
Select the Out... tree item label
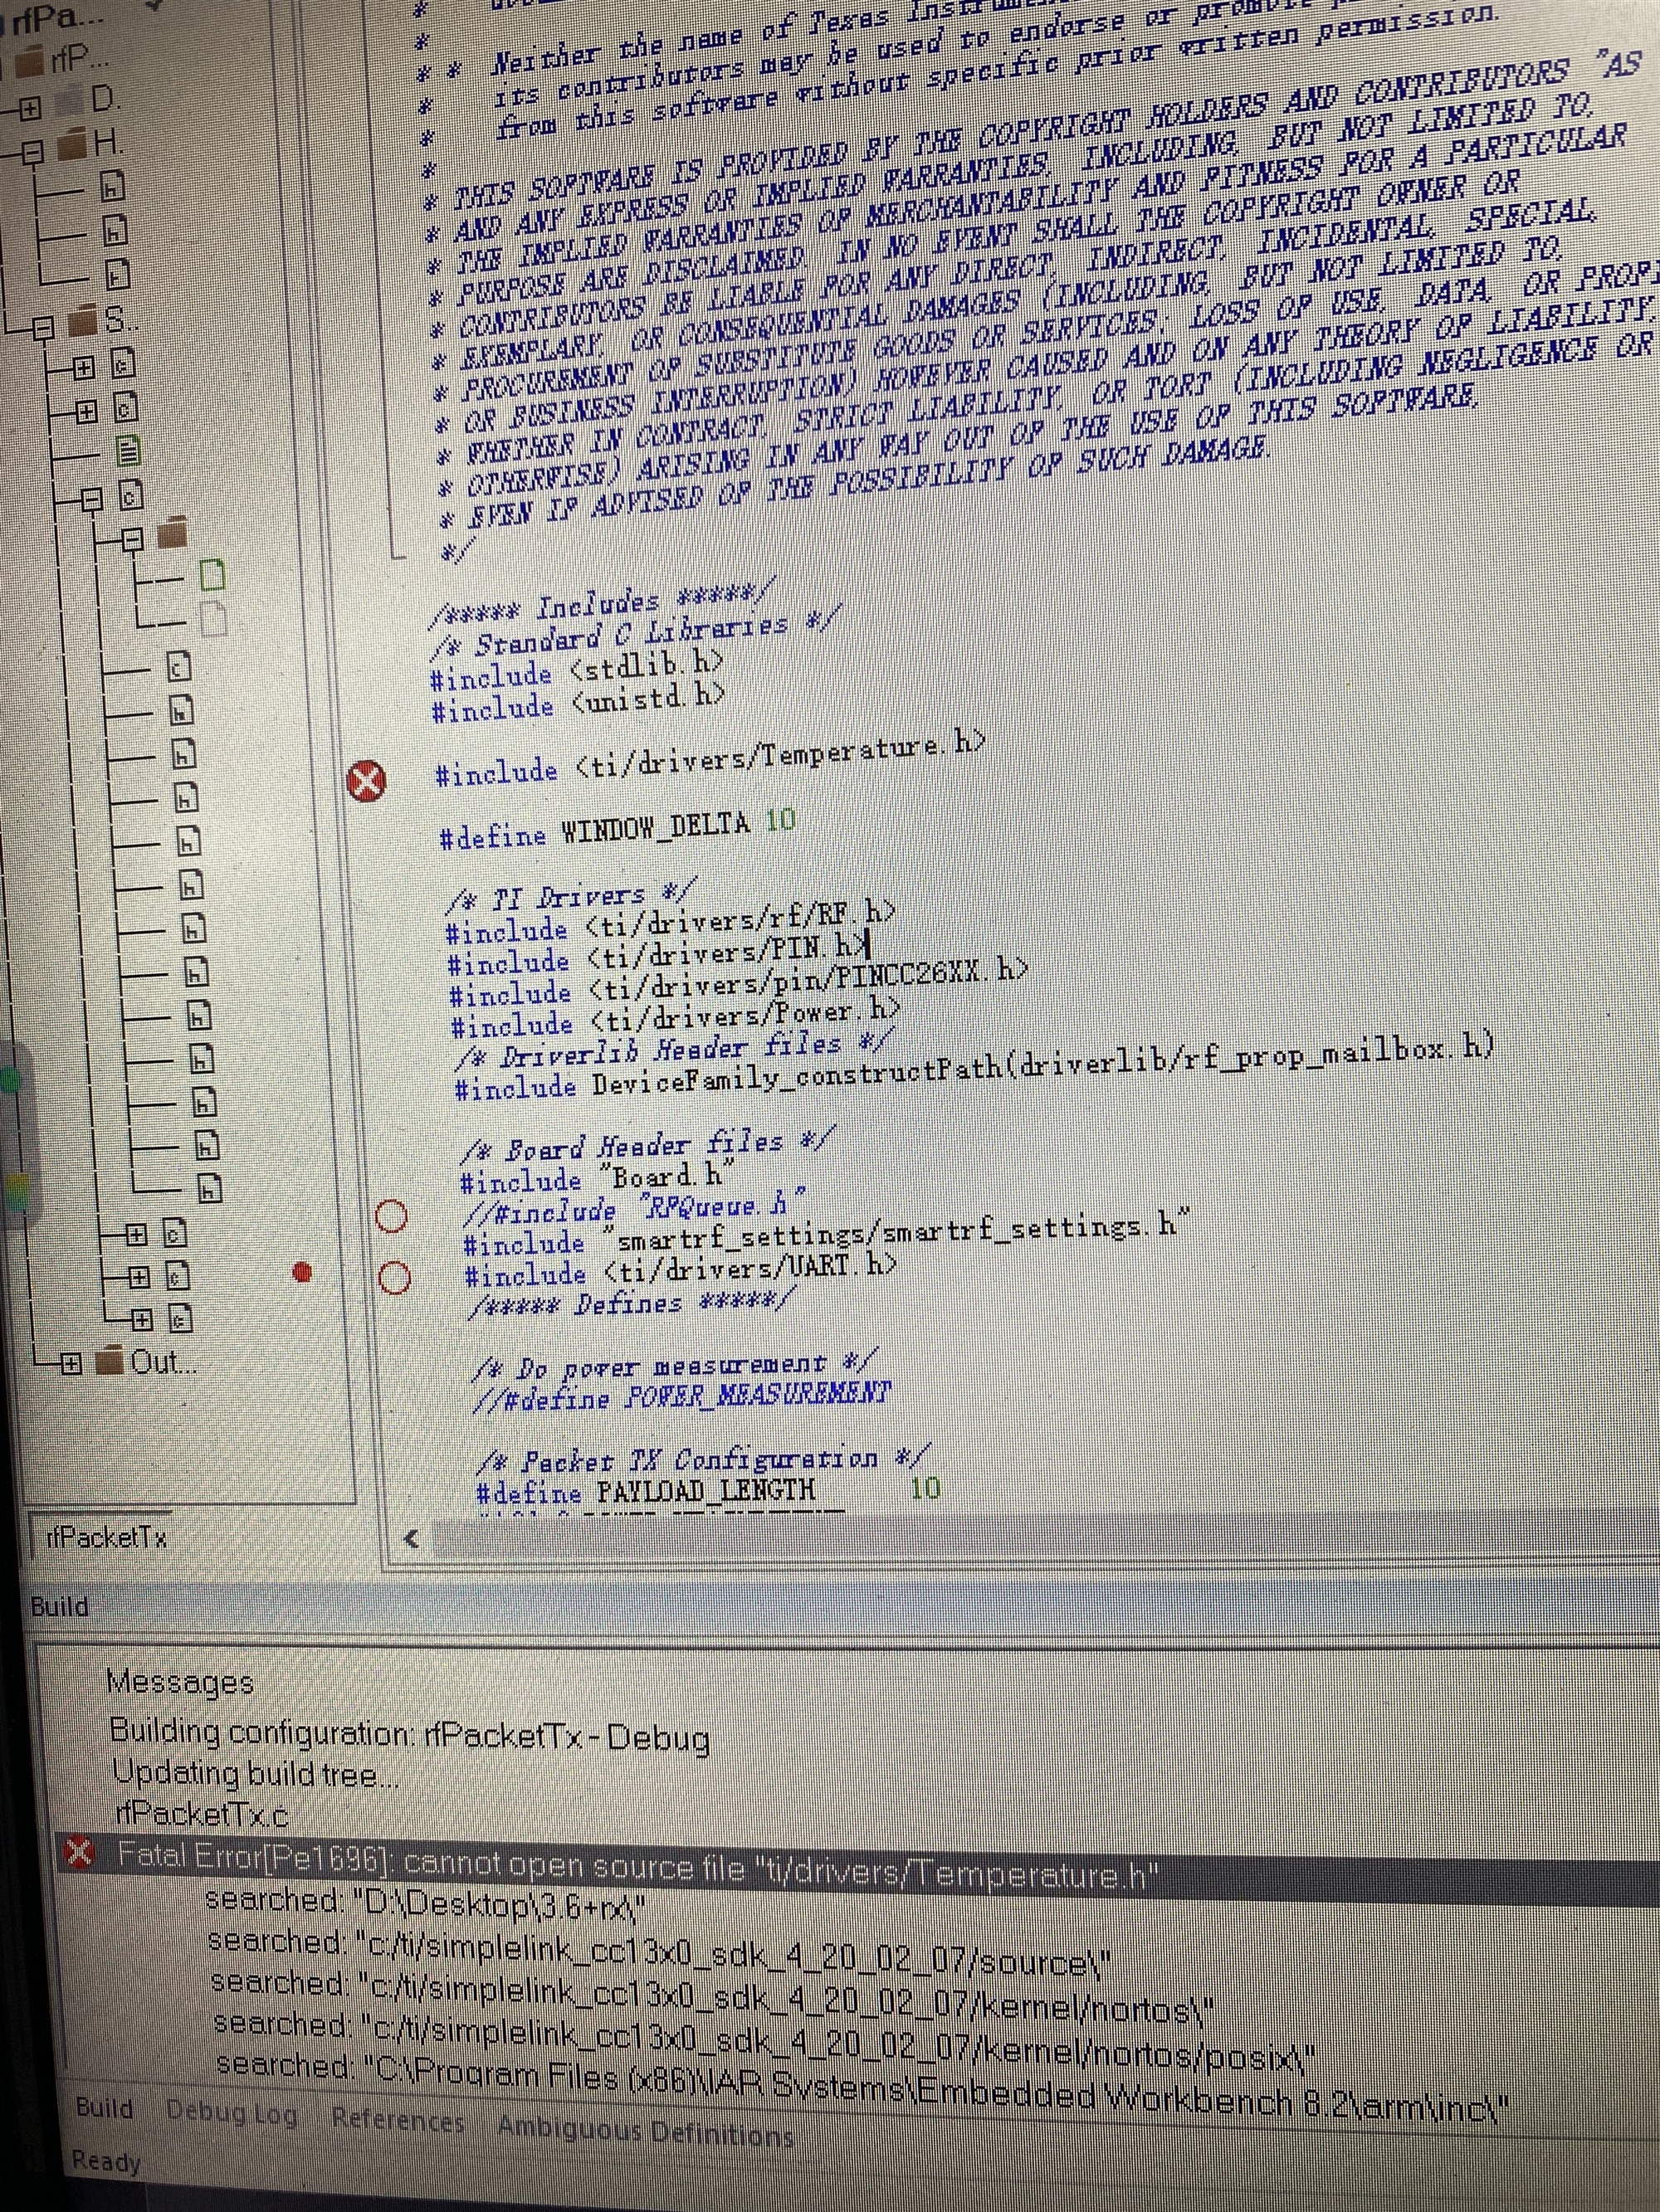point(164,1362)
